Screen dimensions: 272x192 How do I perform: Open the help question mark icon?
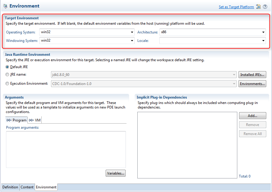265,7
